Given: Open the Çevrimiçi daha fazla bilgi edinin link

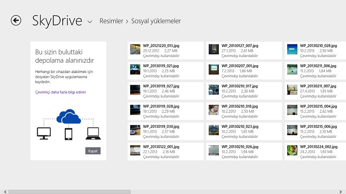Looking at the screenshot, I should pos(61,92).
